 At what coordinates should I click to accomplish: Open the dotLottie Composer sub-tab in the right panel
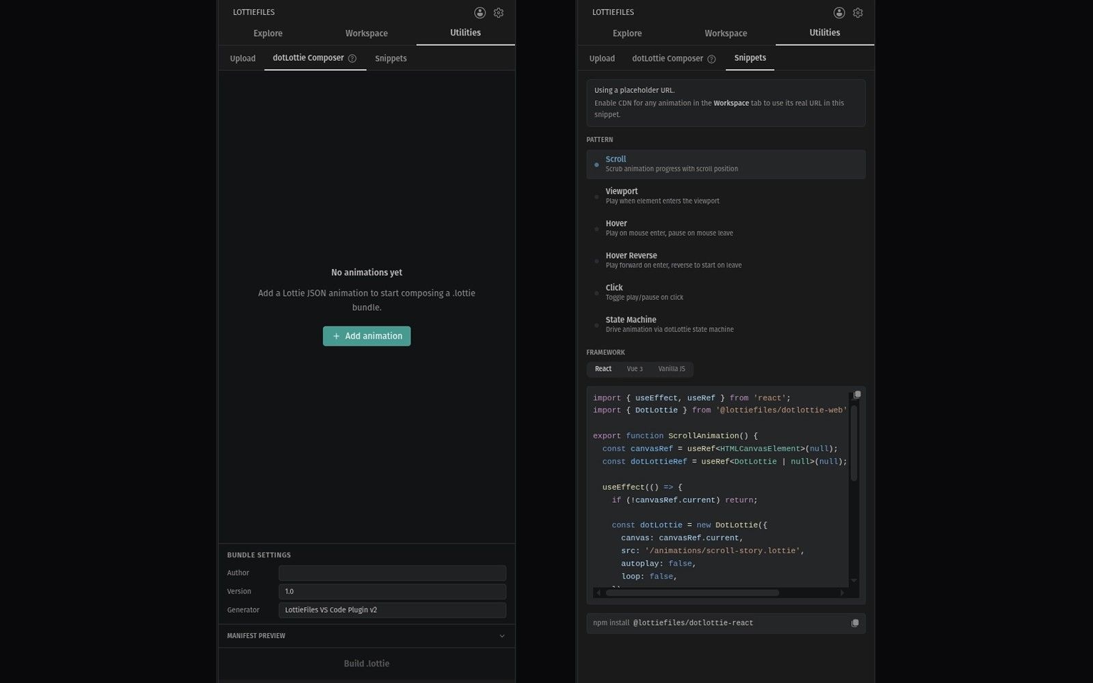pos(674,59)
